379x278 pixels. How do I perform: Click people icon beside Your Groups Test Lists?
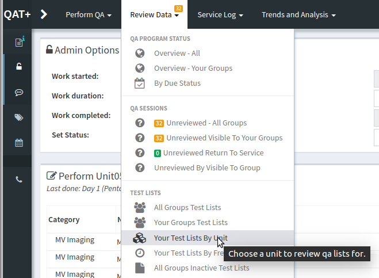pos(140,223)
